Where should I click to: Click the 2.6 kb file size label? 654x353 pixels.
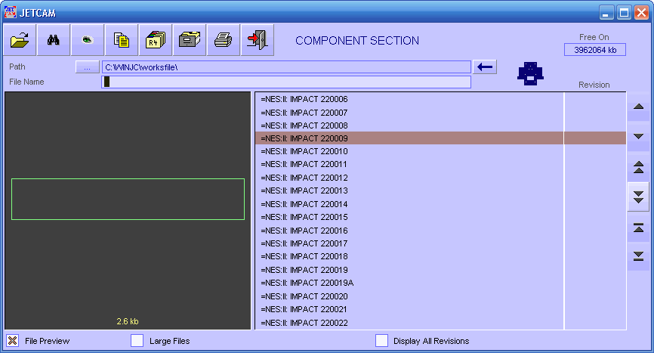pos(128,321)
